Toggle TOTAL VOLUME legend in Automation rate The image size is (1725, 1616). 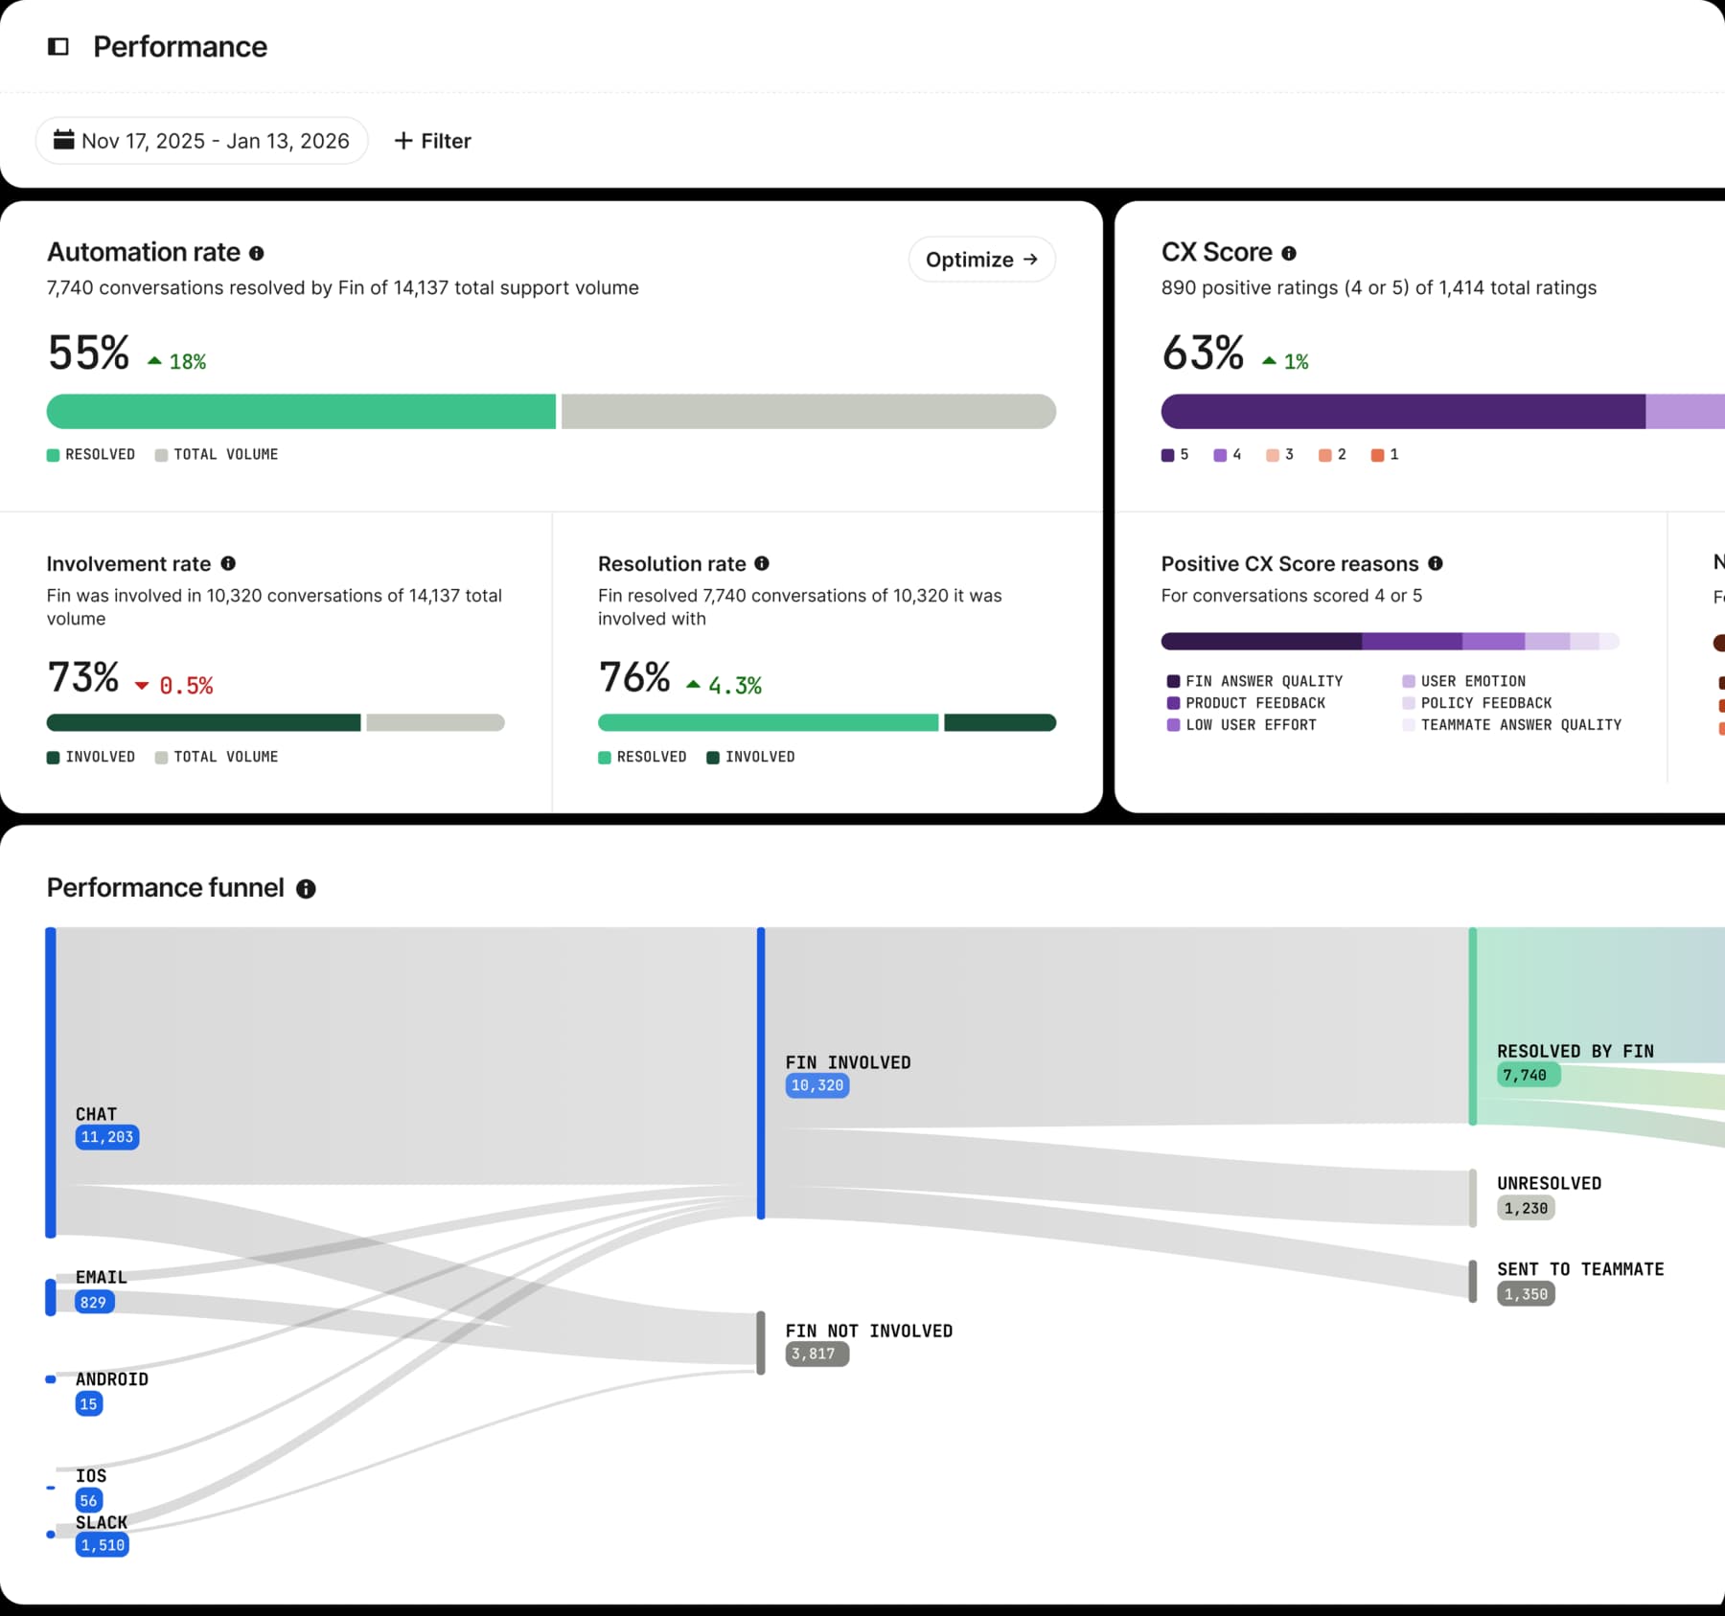point(217,454)
